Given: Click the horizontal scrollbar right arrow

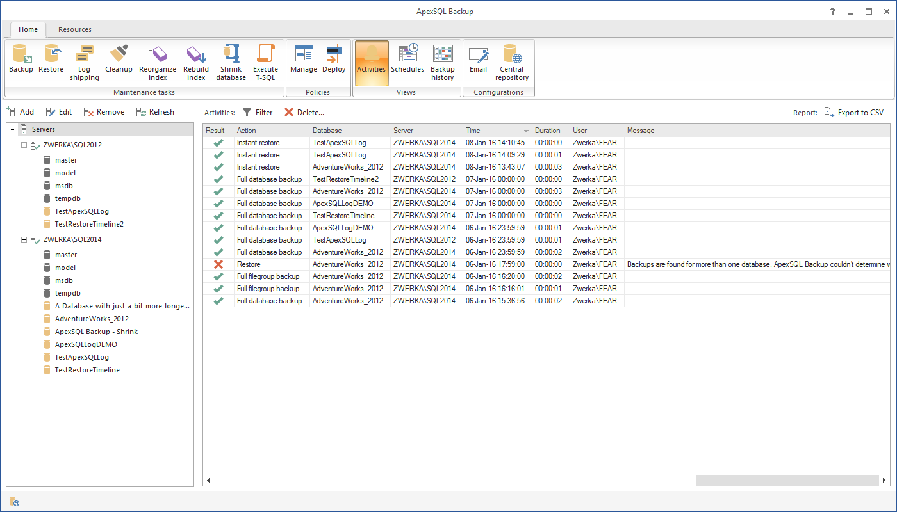Looking at the screenshot, I should point(885,480).
